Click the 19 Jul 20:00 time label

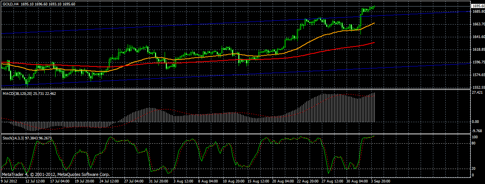[85, 181]
